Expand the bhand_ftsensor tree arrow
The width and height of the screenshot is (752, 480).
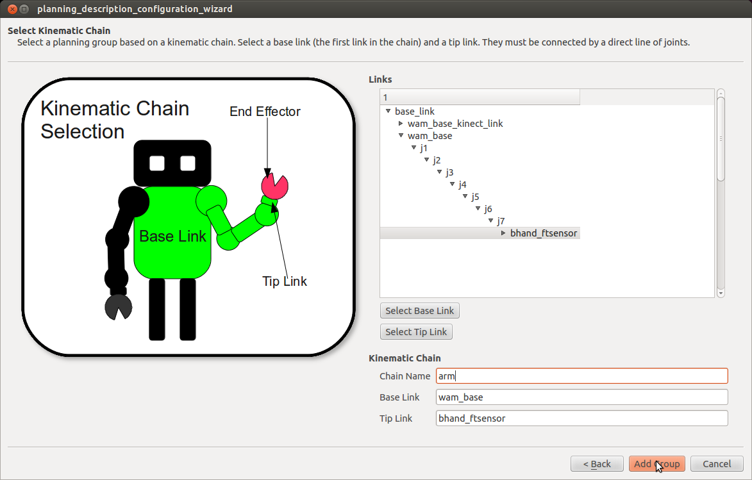(504, 233)
